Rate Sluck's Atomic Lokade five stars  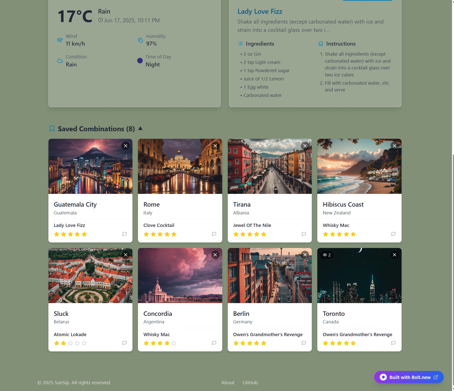[84, 343]
